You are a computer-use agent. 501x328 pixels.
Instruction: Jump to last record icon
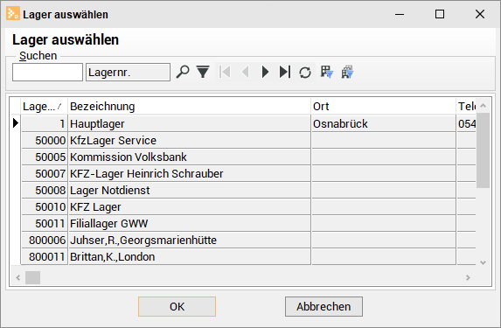[285, 72]
